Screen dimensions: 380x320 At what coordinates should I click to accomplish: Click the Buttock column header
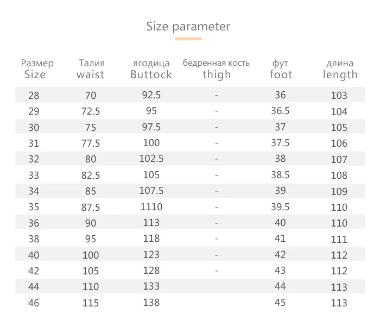coord(151,75)
